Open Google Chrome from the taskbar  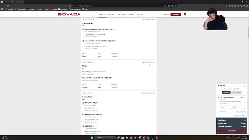coord(131,138)
